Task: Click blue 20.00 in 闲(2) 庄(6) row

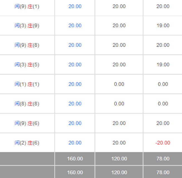Action: pos(75,143)
